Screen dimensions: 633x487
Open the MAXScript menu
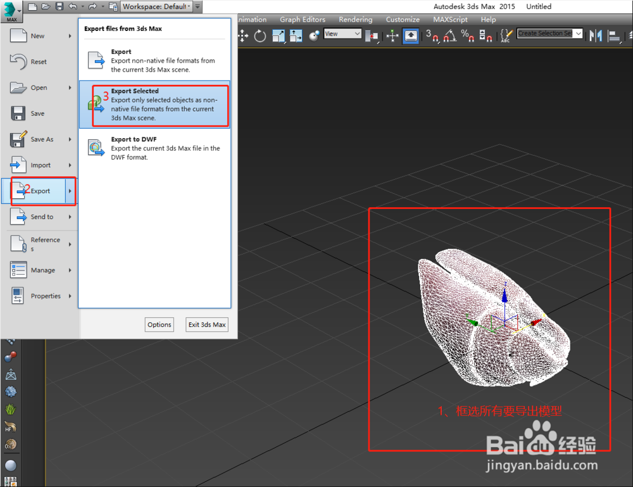coord(450,20)
